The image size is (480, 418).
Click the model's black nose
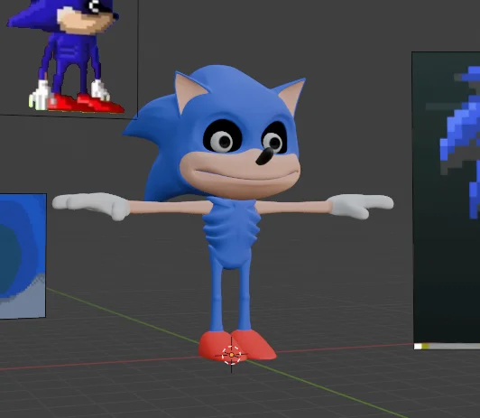264,156
